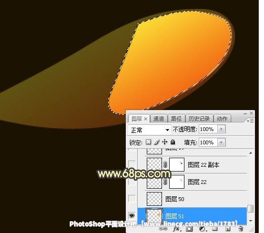Show 图层 22 via visibility box

click(x=132, y=182)
